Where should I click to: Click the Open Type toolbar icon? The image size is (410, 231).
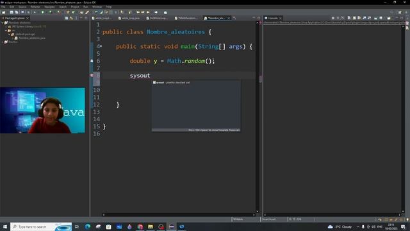pos(81,12)
